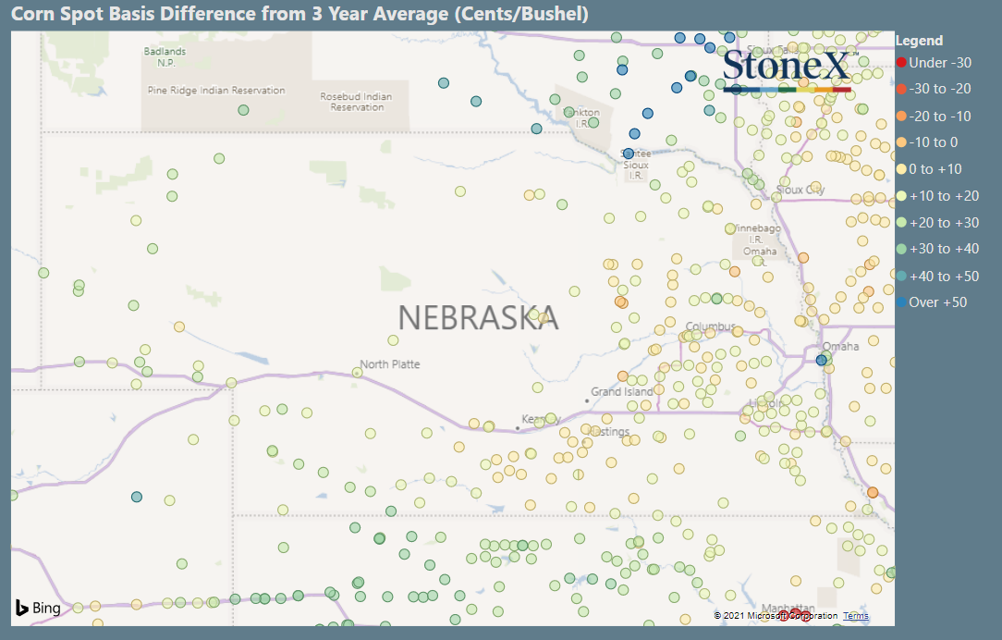Click the Badlands N.P. label

click(x=165, y=57)
